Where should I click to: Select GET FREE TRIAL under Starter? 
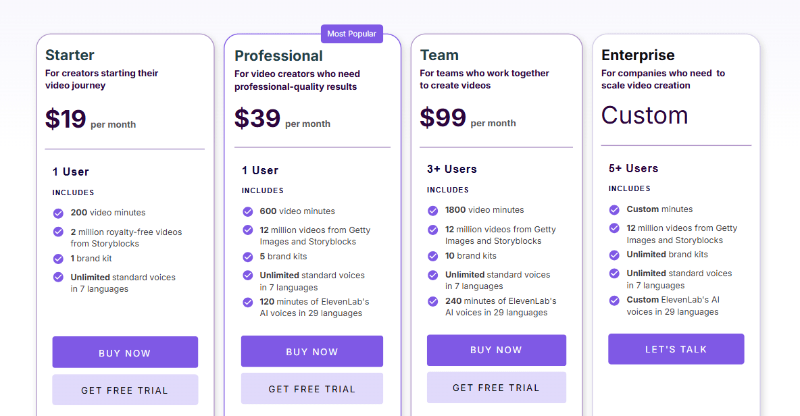[125, 390]
